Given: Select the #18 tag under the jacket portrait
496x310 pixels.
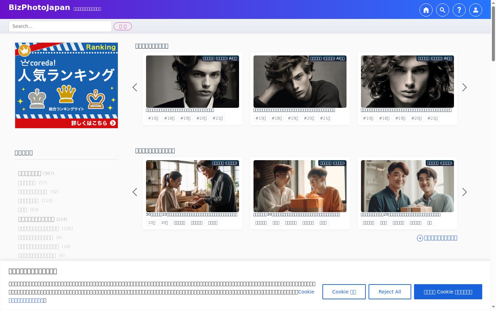Looking at the screenshot, I should point(169,118).
